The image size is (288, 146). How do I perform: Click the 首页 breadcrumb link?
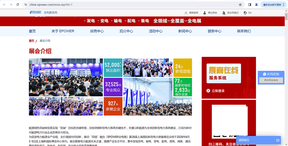pyautogui.click(x=32, y=41)
